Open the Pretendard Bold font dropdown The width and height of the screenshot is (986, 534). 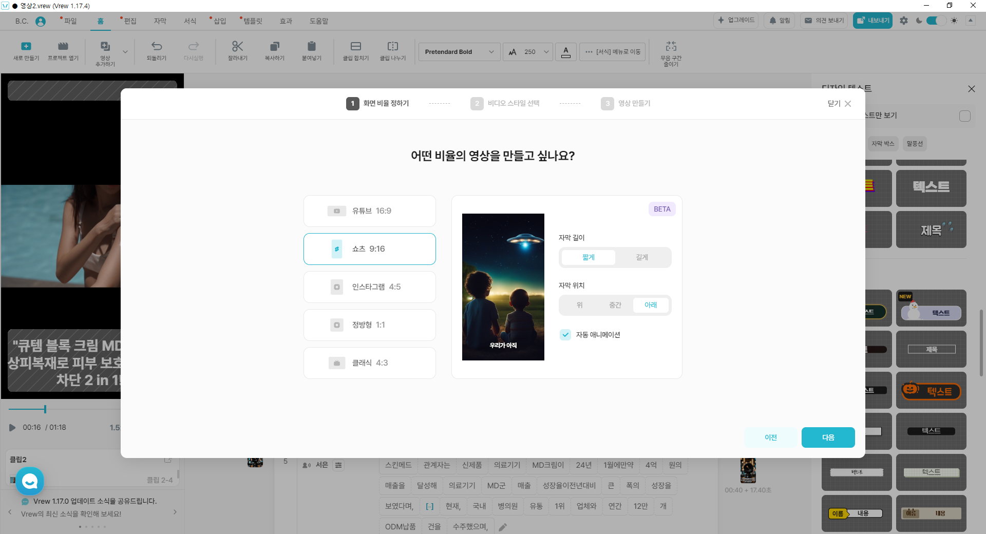tap(460, 52)
